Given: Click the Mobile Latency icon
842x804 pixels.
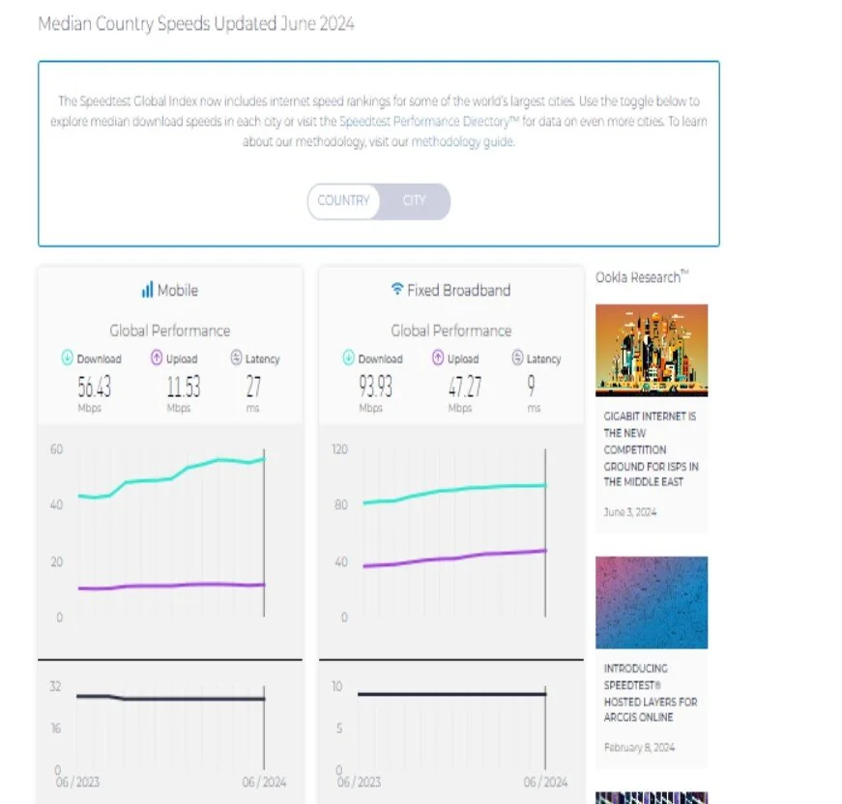Looking at the screenshot, I should [236, 359].
